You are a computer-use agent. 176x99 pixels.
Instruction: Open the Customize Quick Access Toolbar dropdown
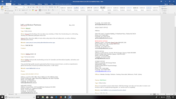pyautogui.click(x=15, y=1)
